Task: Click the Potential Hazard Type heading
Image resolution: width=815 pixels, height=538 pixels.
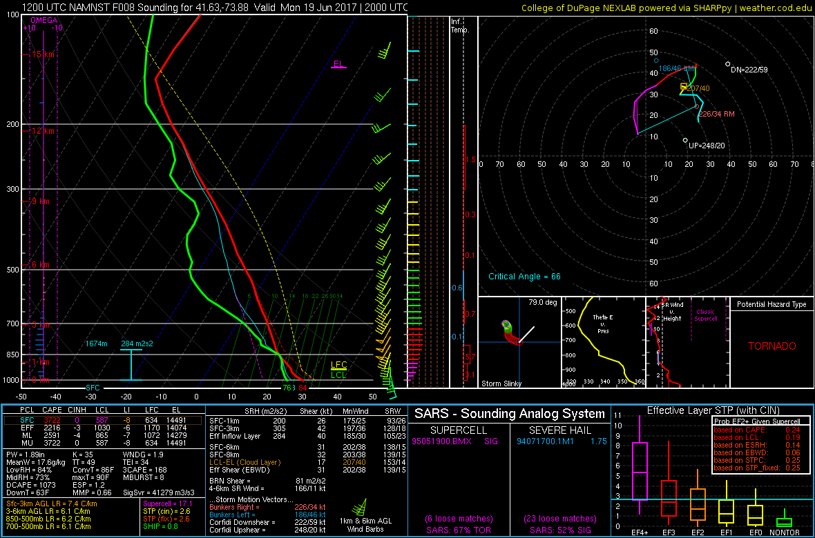Action: point(771,304)
